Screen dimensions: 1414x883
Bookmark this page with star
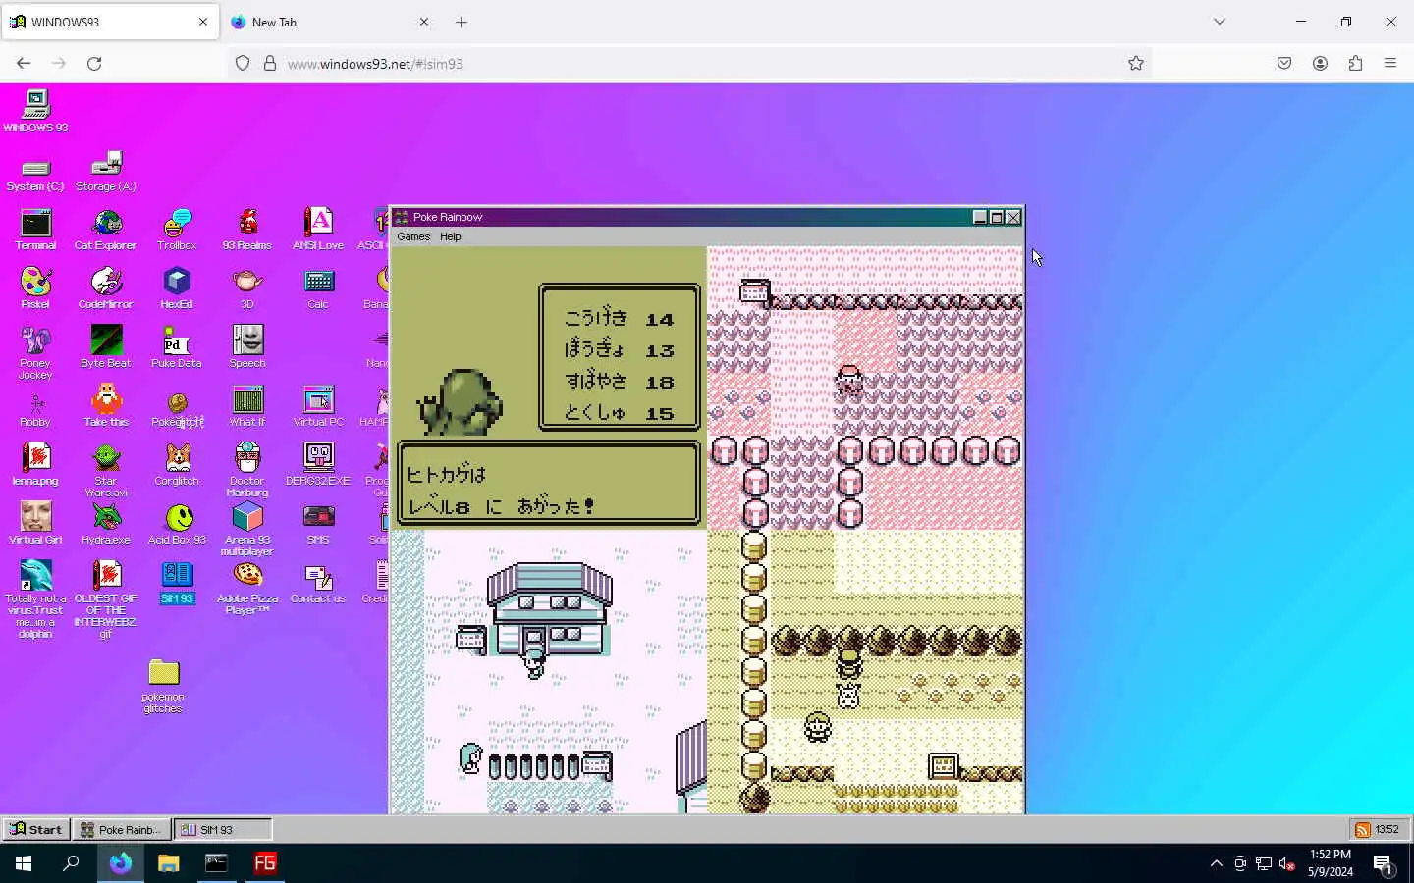click(1136, 63)
